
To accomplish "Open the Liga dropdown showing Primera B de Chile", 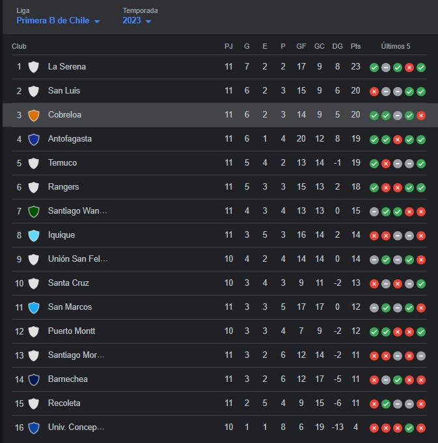I will 58,21.
